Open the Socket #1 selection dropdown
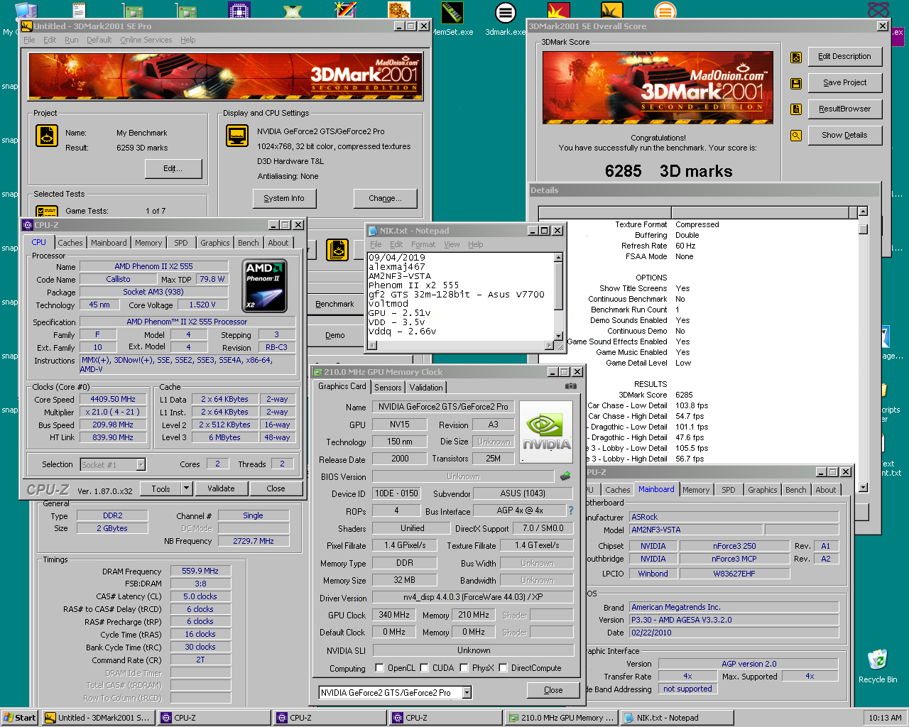Viewport: 909px width, 727px height. click(x=141, y=464)
